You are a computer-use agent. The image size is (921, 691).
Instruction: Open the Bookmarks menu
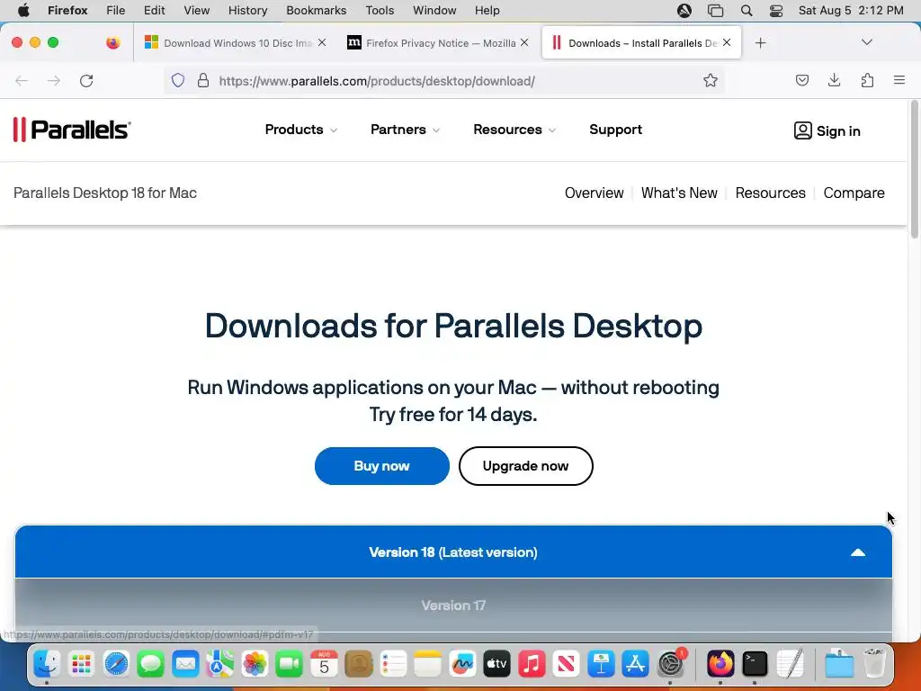point(316,11)
